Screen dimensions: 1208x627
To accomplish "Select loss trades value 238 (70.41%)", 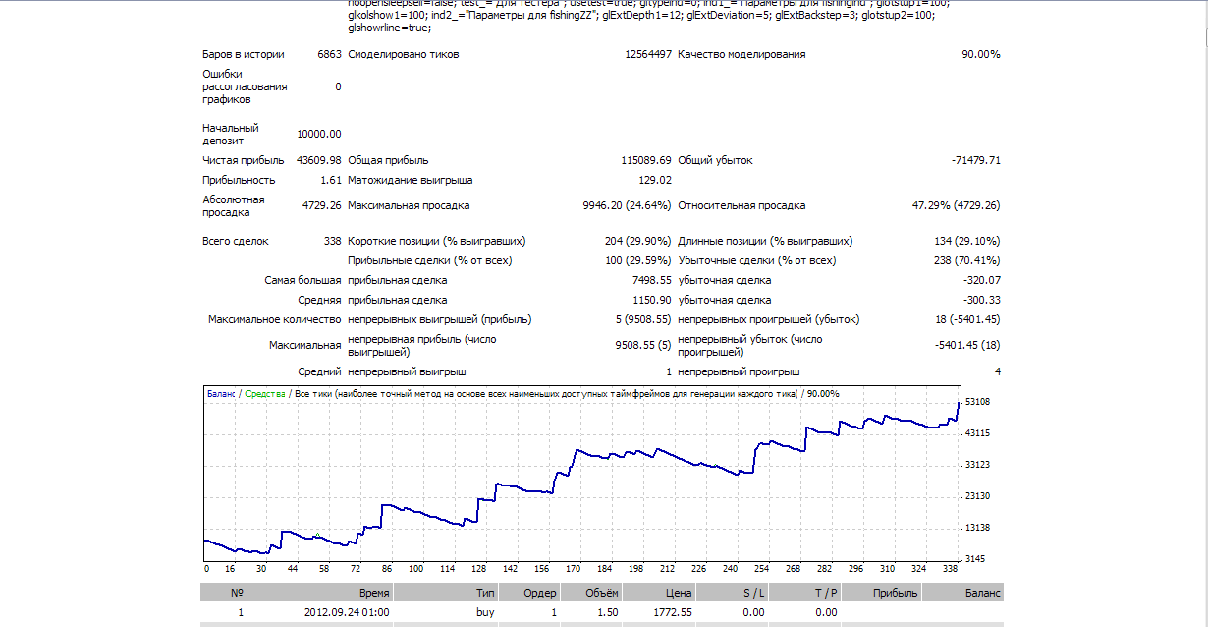I will tap(967, 260).
